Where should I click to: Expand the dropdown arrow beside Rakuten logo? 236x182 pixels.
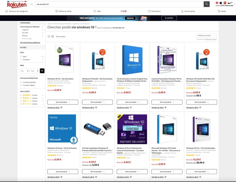(x=32, y=4)
